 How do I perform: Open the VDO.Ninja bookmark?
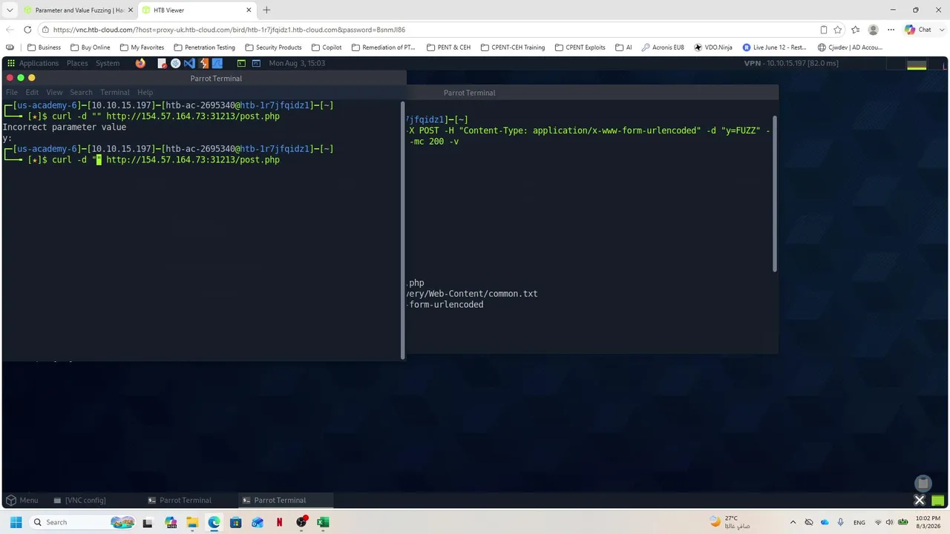(712, 47)
